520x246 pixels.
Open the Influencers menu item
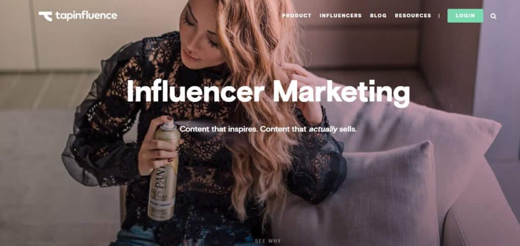[x=341, y=16]
